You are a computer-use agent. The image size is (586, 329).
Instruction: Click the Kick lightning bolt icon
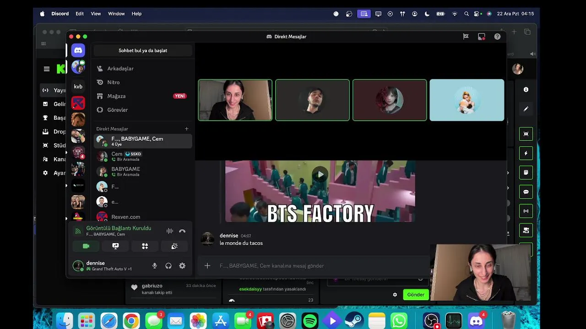click(x=526, y=153)
